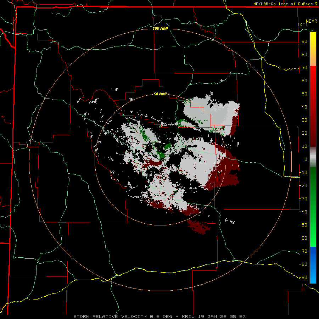This screenshot has width=319, height=319.
Task: Click the NEXLAB-College of DuPage label
Action: coord(285,4)
